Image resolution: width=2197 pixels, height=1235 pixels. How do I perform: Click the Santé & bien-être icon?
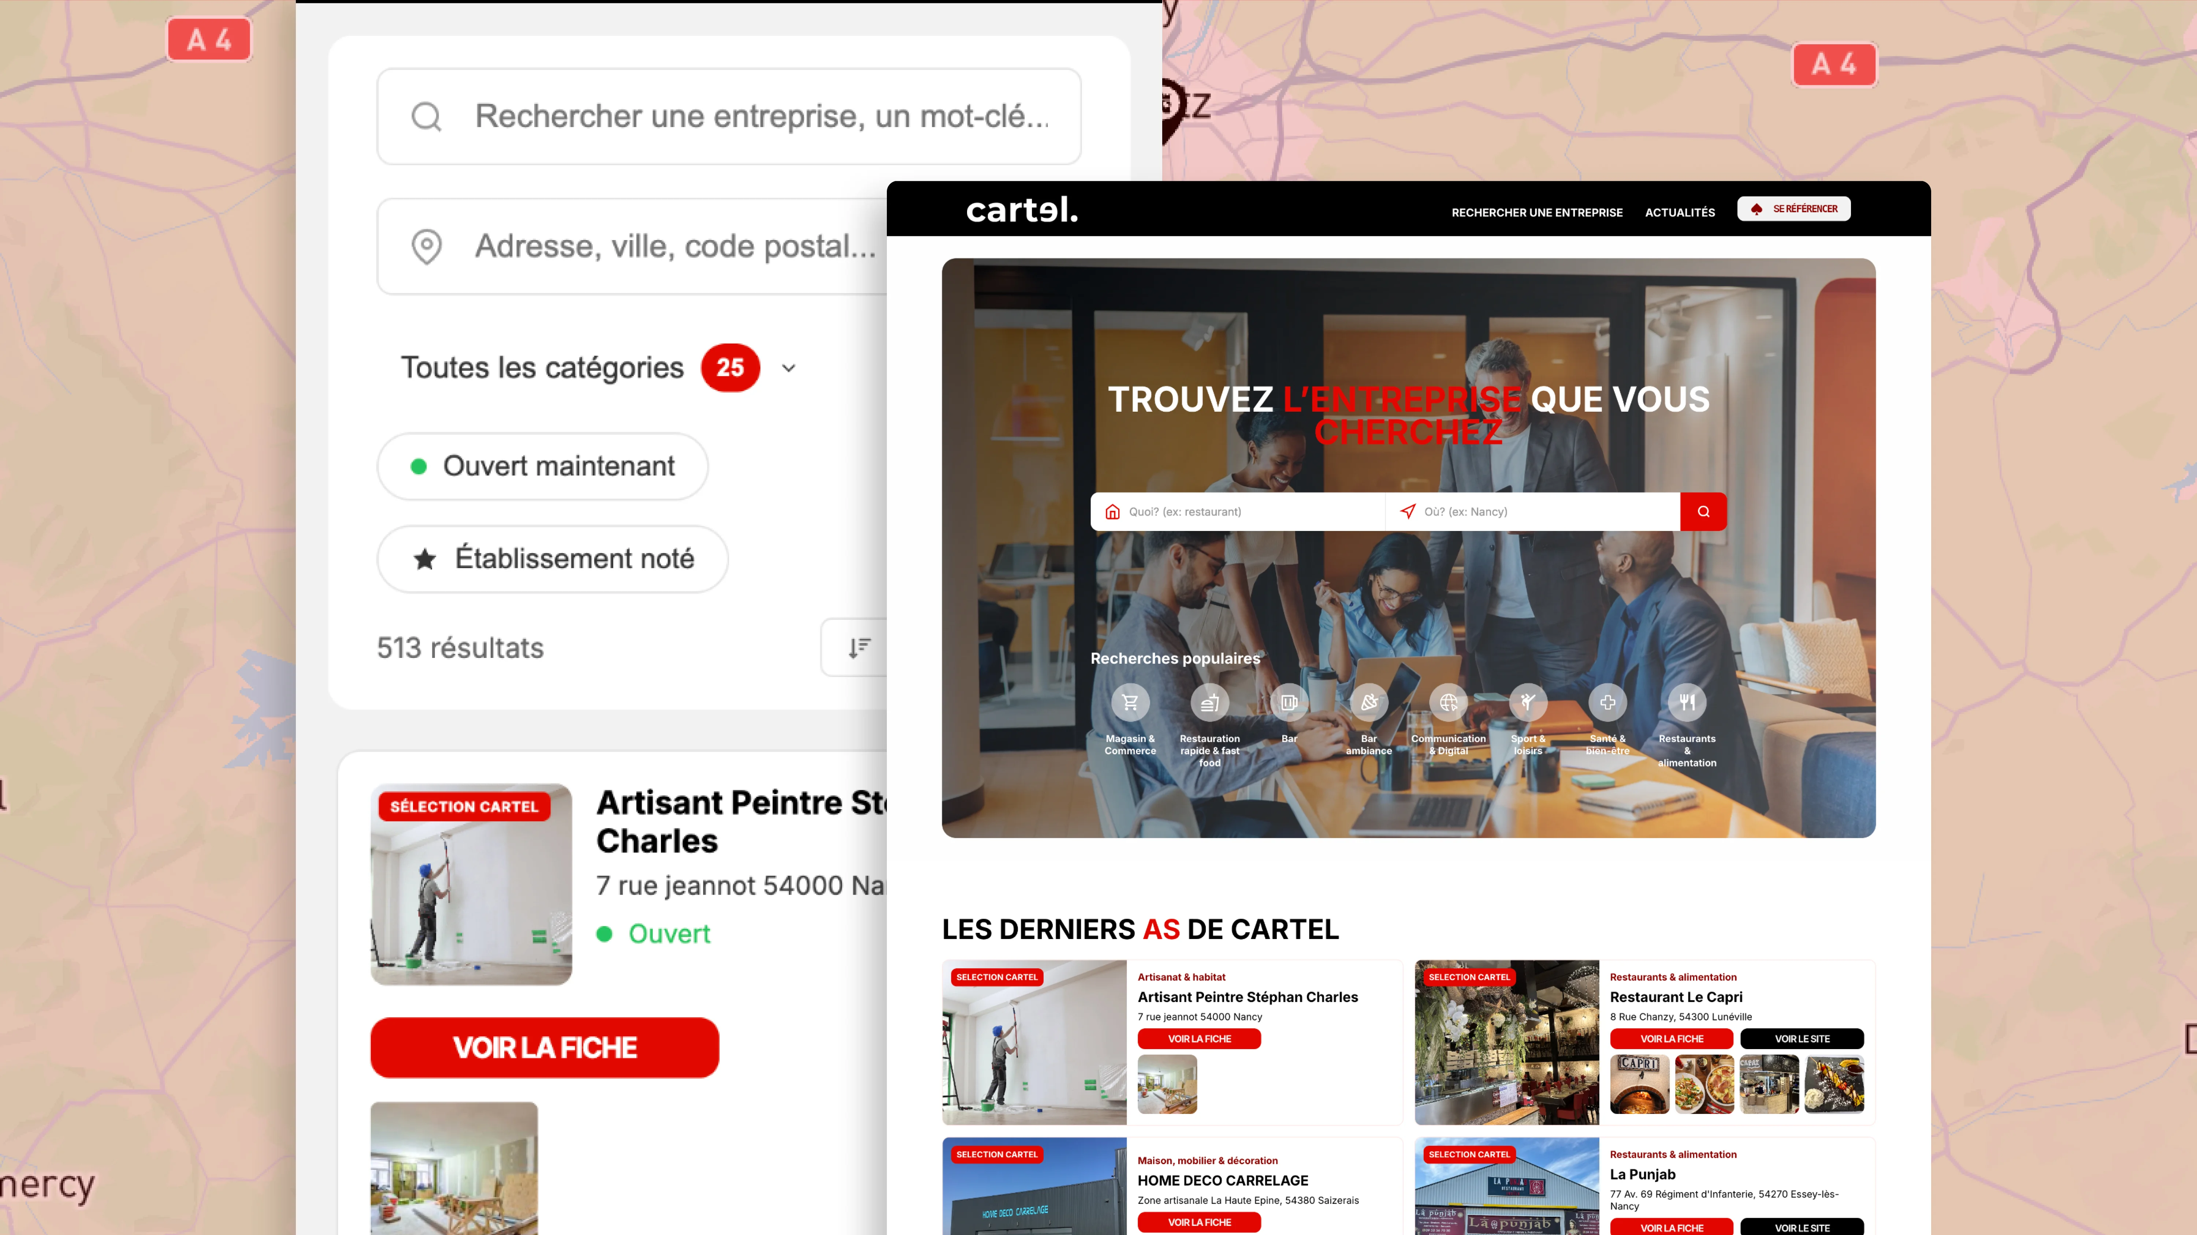click(1608, 702)
